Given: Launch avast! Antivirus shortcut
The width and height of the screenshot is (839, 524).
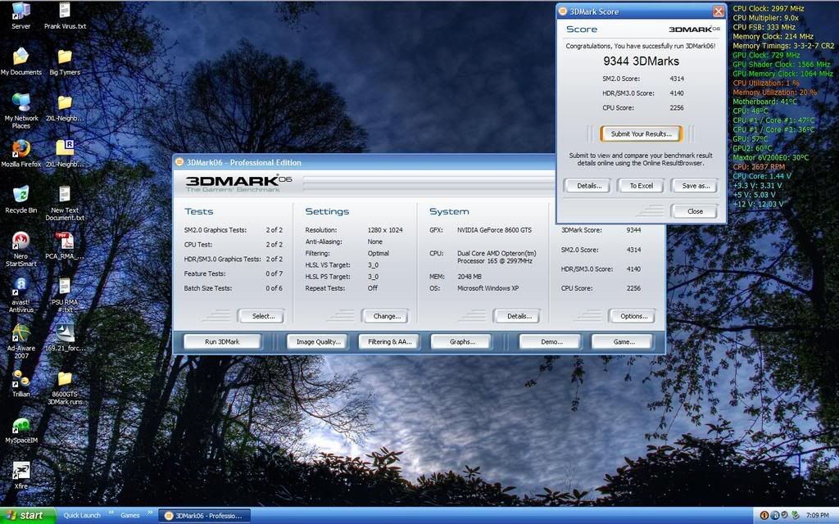Looking at the screenshot, I should pyautogui.click(x=20, y=286).
